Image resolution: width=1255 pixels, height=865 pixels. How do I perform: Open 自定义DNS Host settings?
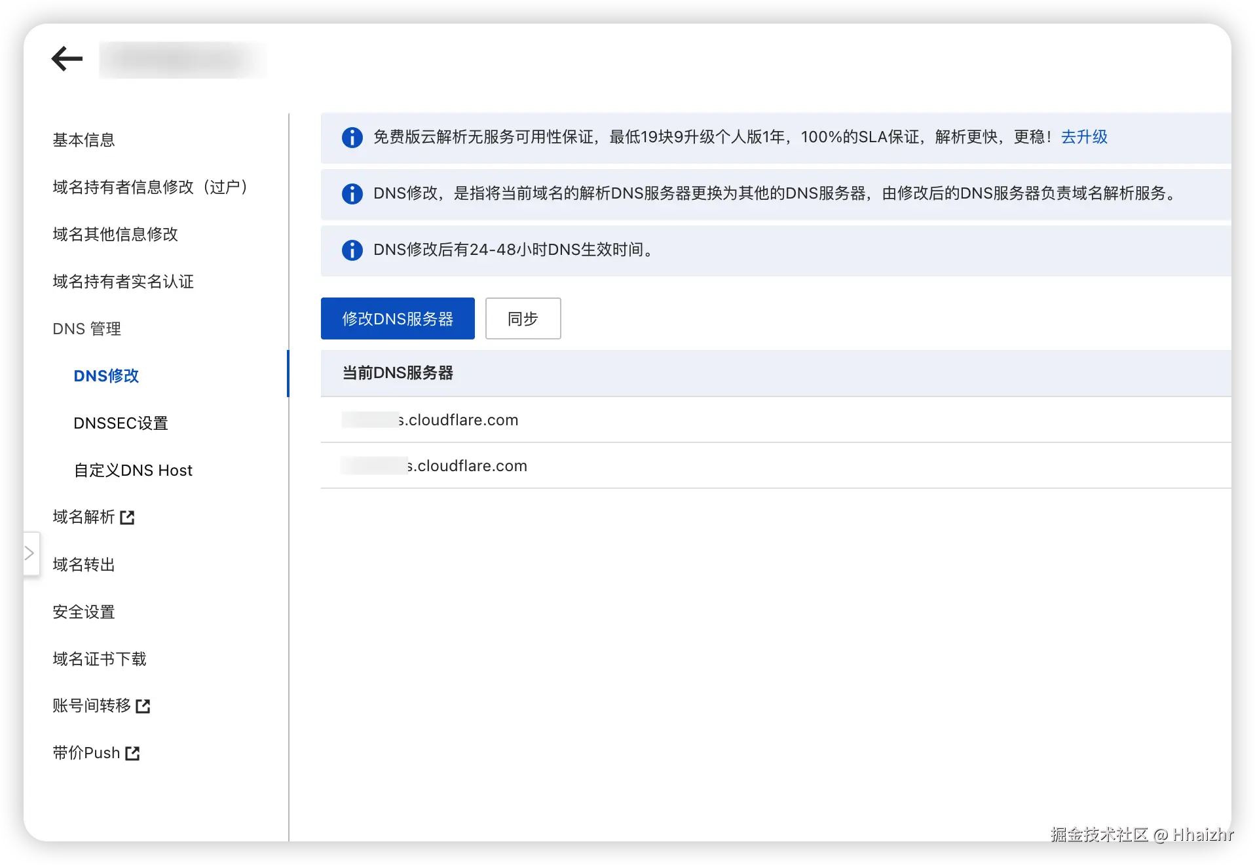(x=133, y=471)
